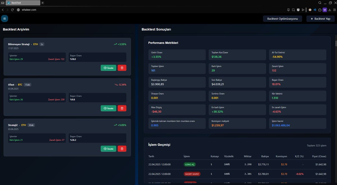Open the browser menu via three-lines icon
The image size is (337, 185).
(335, 10)
